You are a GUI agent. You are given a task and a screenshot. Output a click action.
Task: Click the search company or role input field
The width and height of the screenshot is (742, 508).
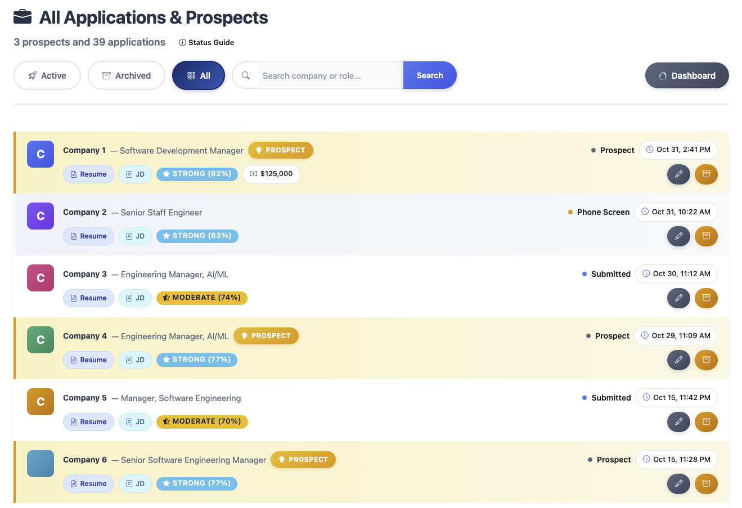[x=329, y=75]
